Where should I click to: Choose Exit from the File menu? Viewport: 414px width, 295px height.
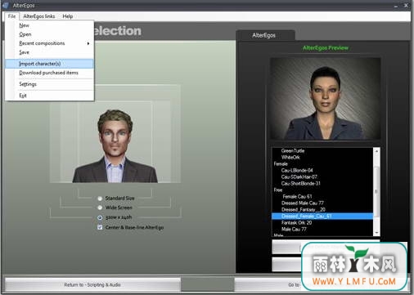[x=49, y=96]
